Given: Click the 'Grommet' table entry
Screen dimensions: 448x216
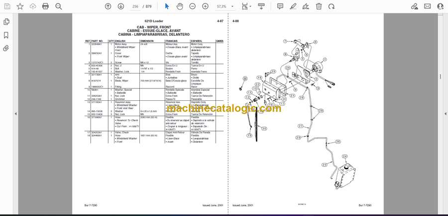Looking at the screenshot, I should (x=119, y=99).
